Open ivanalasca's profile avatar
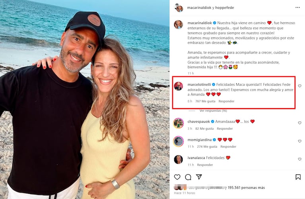Screen dimensions: 305x199 click(179, 159)
